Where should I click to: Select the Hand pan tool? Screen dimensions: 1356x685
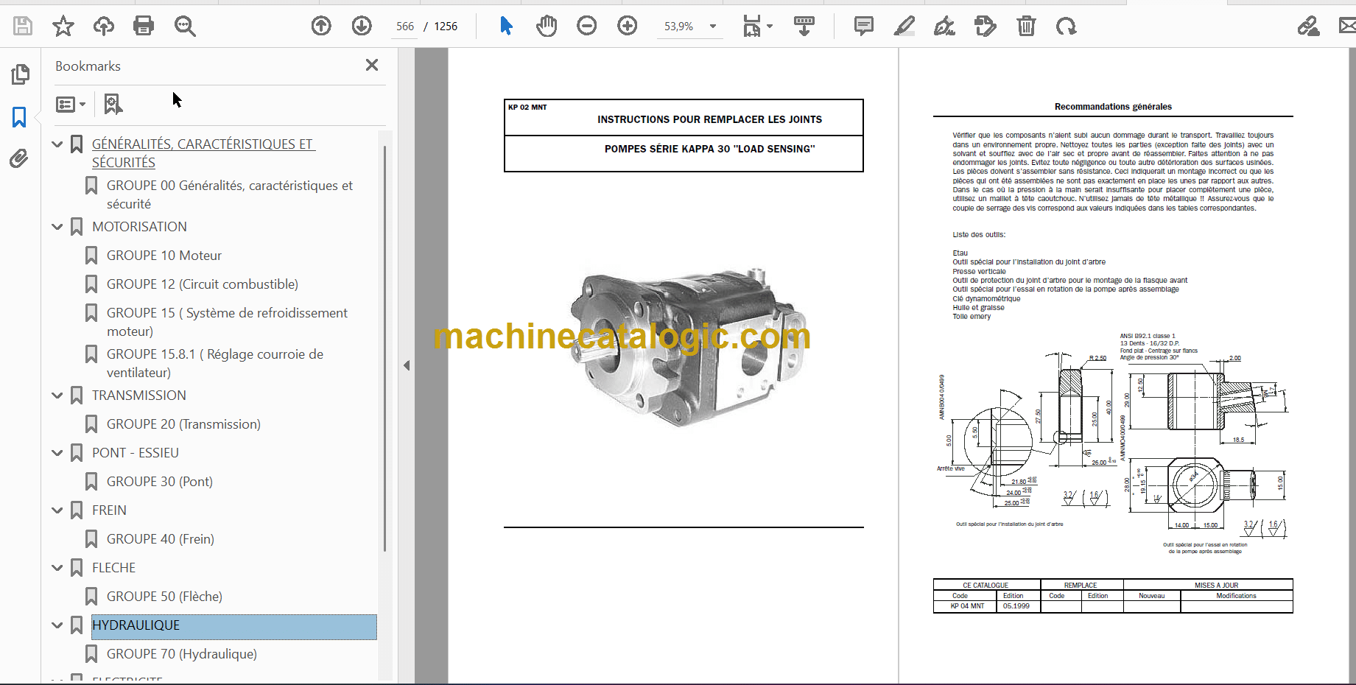click(x=547, y=27)
